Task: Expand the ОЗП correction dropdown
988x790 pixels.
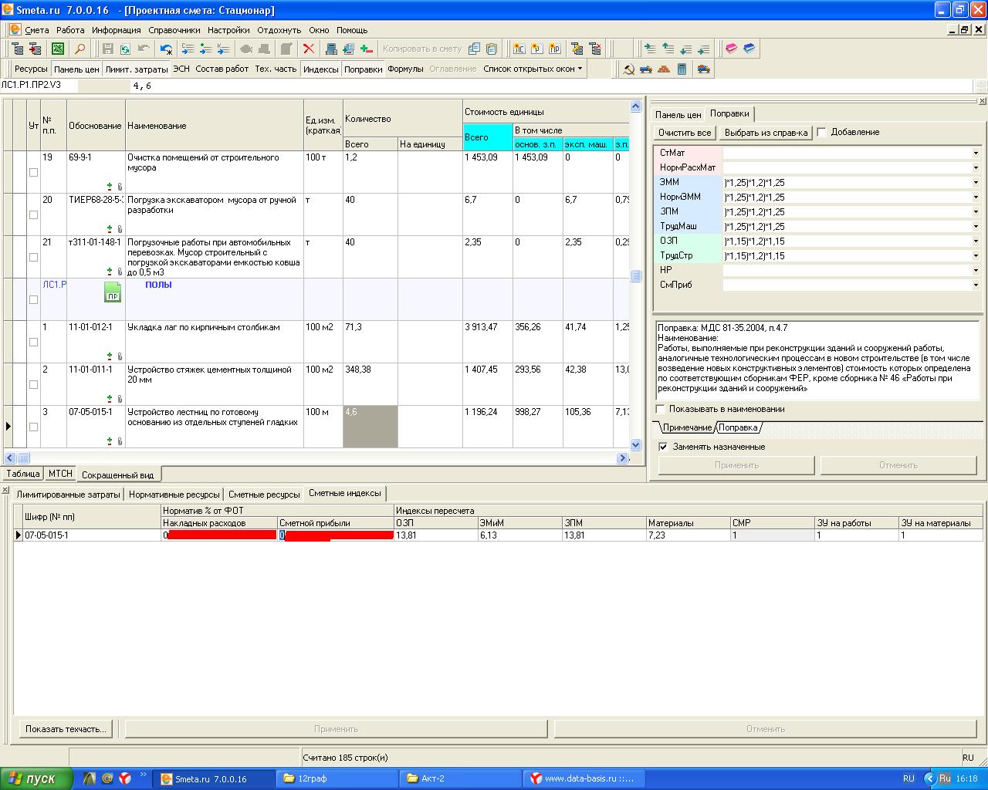Action: pos(976,241)
